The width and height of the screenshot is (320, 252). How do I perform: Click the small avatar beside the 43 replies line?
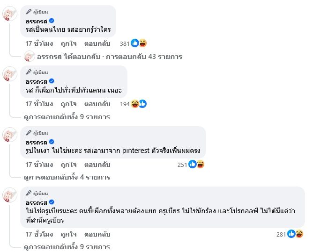pos(29,57)
